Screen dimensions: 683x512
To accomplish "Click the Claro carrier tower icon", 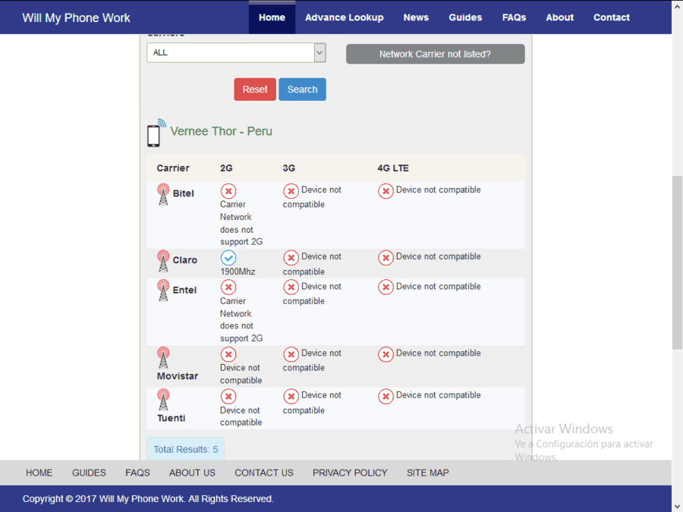I will click(x=163, y=261).
